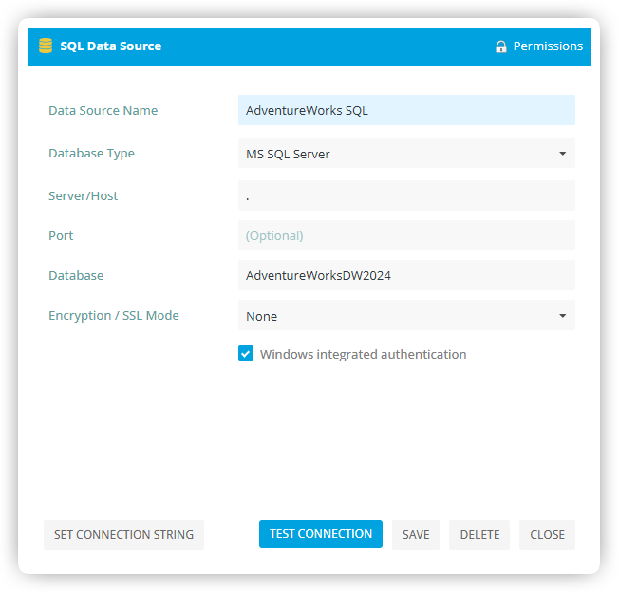Expand the Encryption / SSL Mode dropdown
Viewport: 619px width, 592px height.
(x=406, y=315)
